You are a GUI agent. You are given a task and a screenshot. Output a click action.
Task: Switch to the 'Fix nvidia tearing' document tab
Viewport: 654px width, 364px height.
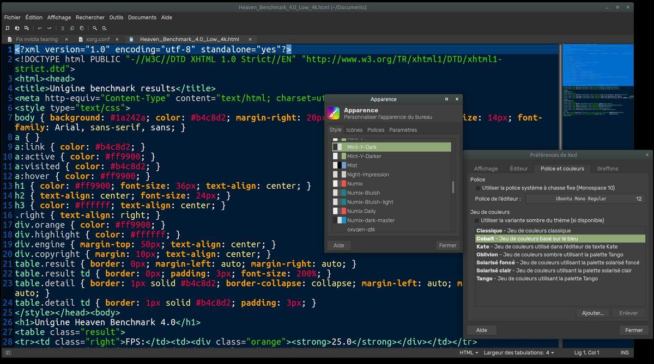(37, 39)
